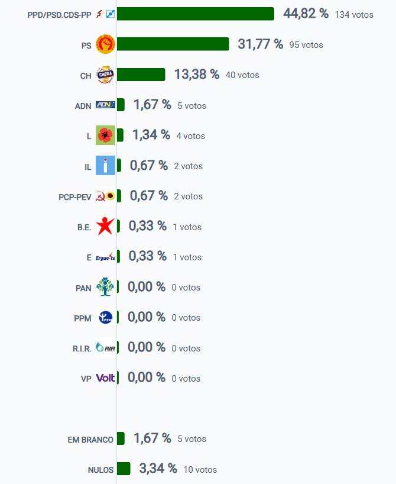Click the B.E. red star logo

point(105,226)
